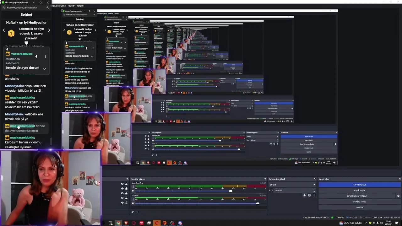
Task: Open pinned message three-dot menu
Action: [x=46, y=56]
